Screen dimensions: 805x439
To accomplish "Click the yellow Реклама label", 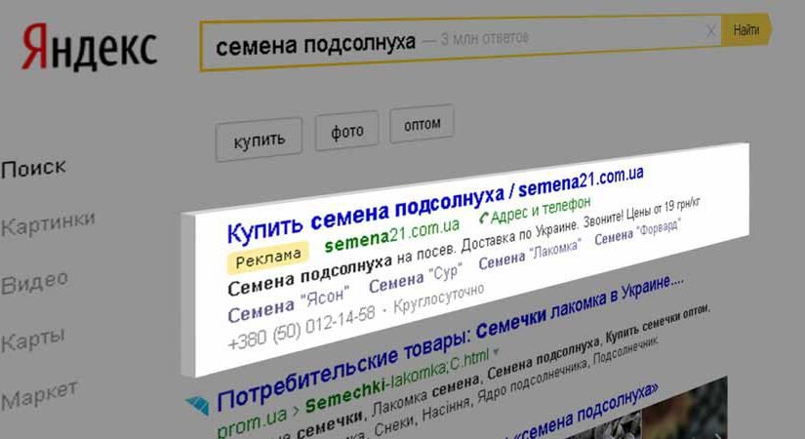I will pos(268,258).
